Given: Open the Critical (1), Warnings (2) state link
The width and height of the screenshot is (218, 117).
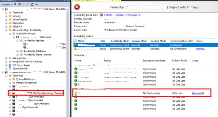Looking at the screenshot, I should 122,15.
